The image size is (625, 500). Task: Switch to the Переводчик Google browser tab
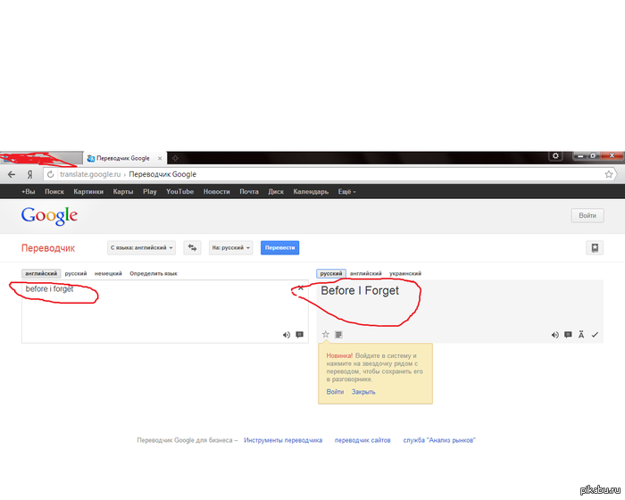point(124,158)
